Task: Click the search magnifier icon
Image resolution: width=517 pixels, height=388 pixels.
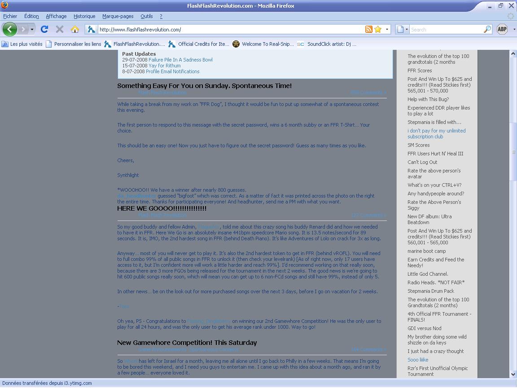Action: pyautogui.click(x=487, y=29)
